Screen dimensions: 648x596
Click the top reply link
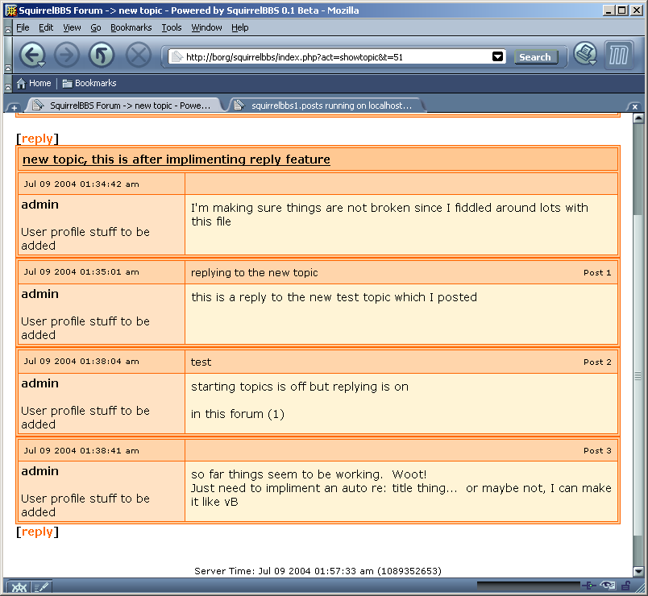pos(37,139)
